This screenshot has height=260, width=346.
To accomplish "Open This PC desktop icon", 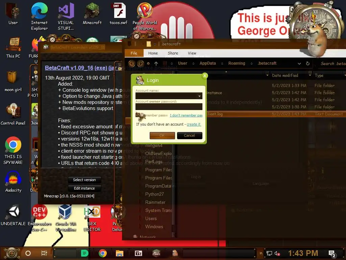I will 13,47.
